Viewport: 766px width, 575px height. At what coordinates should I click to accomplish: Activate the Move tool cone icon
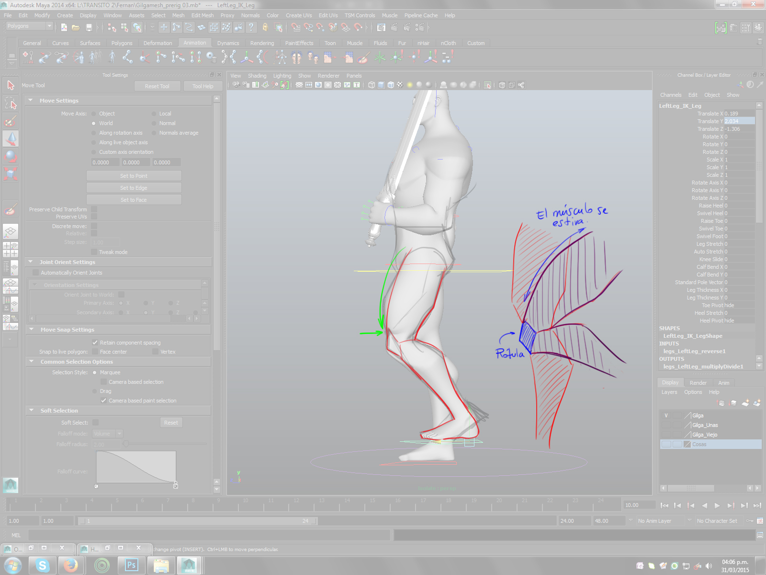point(11,138)
